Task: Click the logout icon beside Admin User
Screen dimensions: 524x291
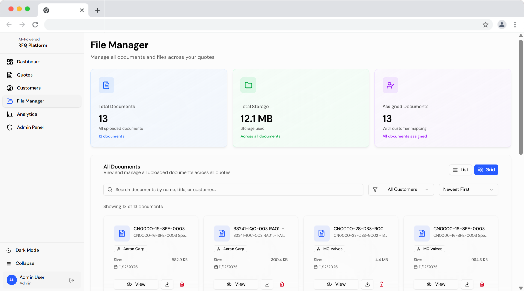Action: tap(72, 280)
